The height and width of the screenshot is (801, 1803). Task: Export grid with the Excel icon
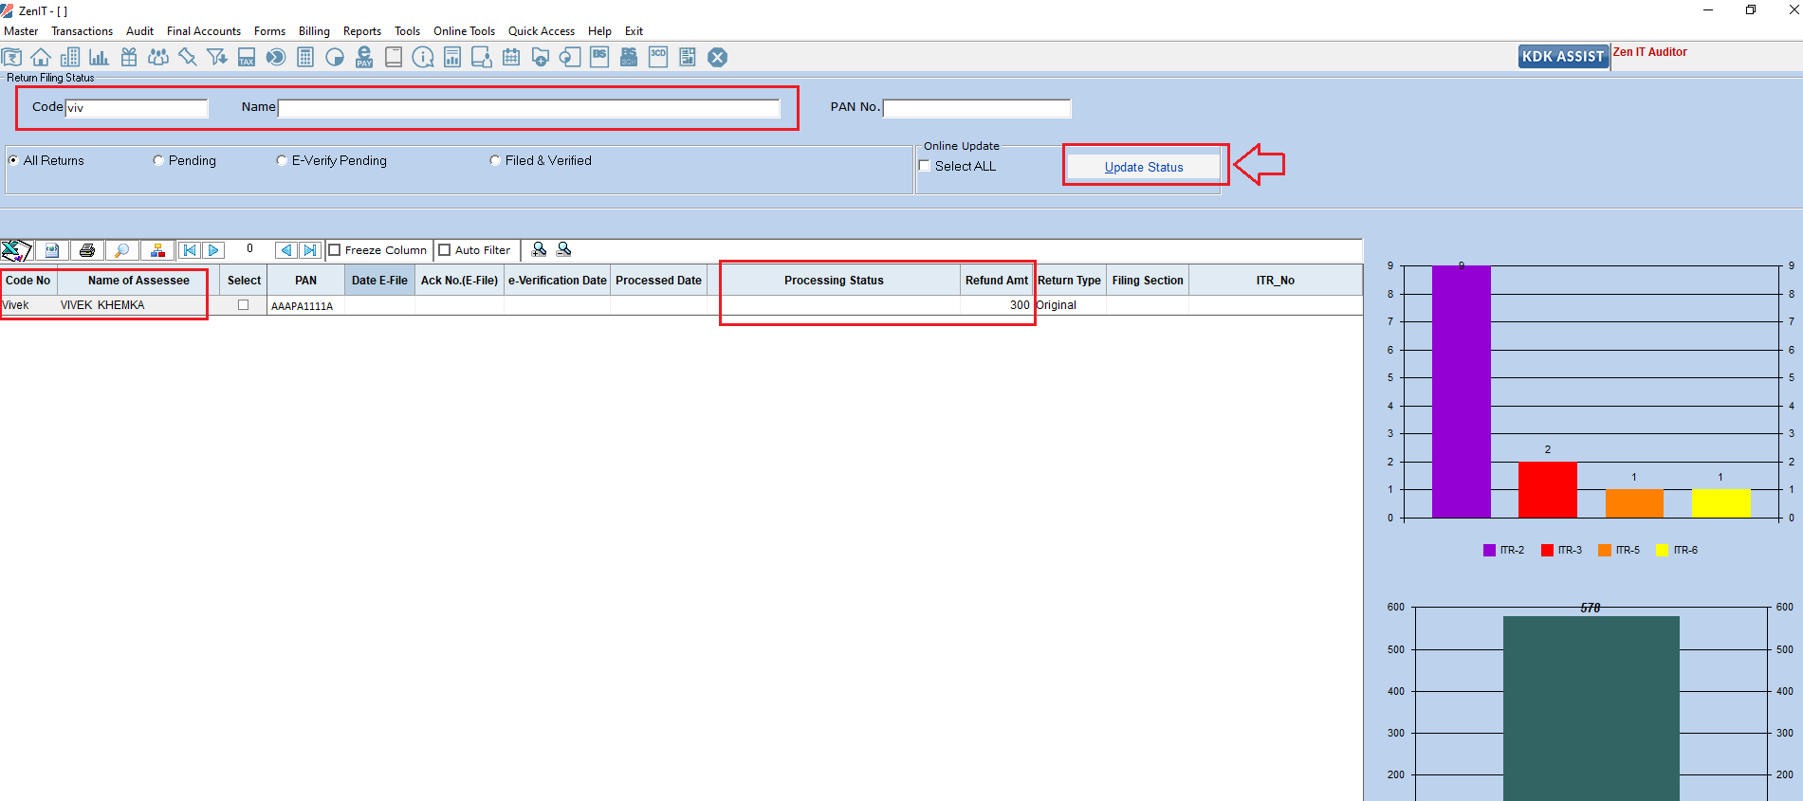[x=16, y=250]
